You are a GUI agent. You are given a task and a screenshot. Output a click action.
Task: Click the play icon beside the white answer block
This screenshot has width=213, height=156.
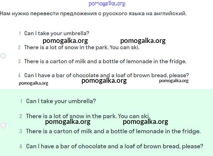click(3, 56)
